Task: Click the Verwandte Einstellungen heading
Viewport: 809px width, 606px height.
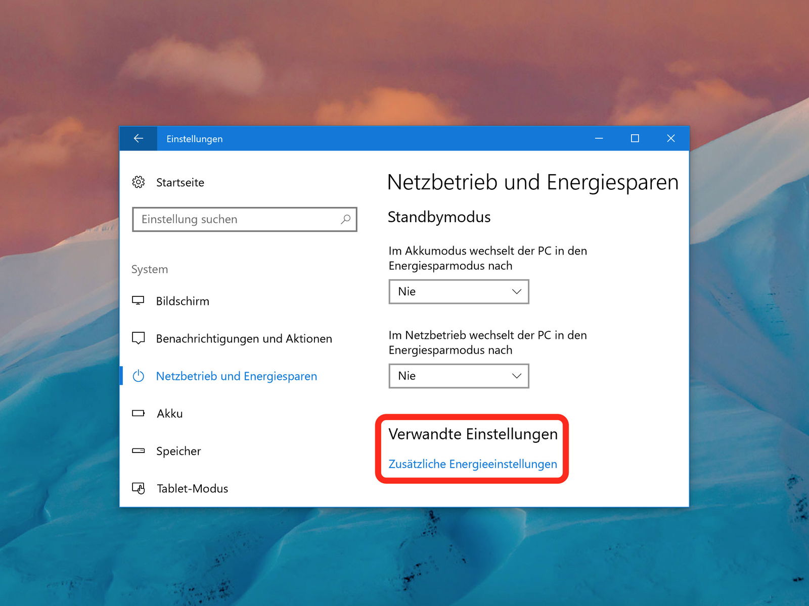Action: [473, 434]
